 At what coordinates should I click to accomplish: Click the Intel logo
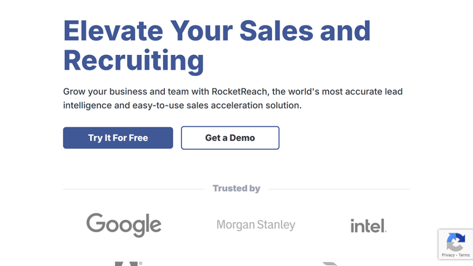click(x=368, y=226)
